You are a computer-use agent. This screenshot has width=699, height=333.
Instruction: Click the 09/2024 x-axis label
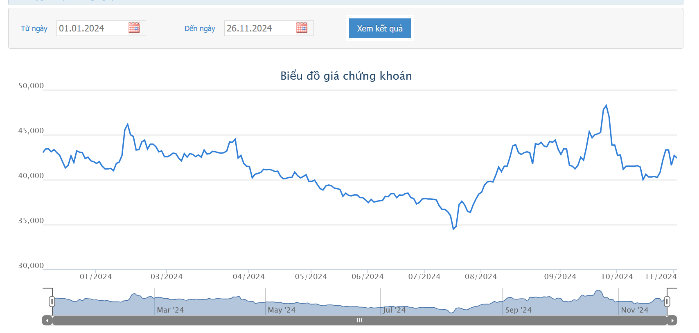[560, 277]
